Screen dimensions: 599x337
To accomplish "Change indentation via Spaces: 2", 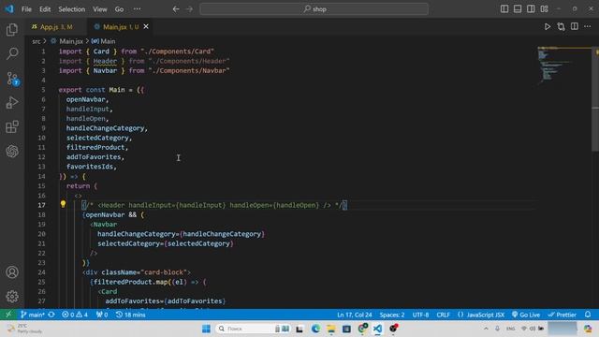I will [x=392, y=315].
